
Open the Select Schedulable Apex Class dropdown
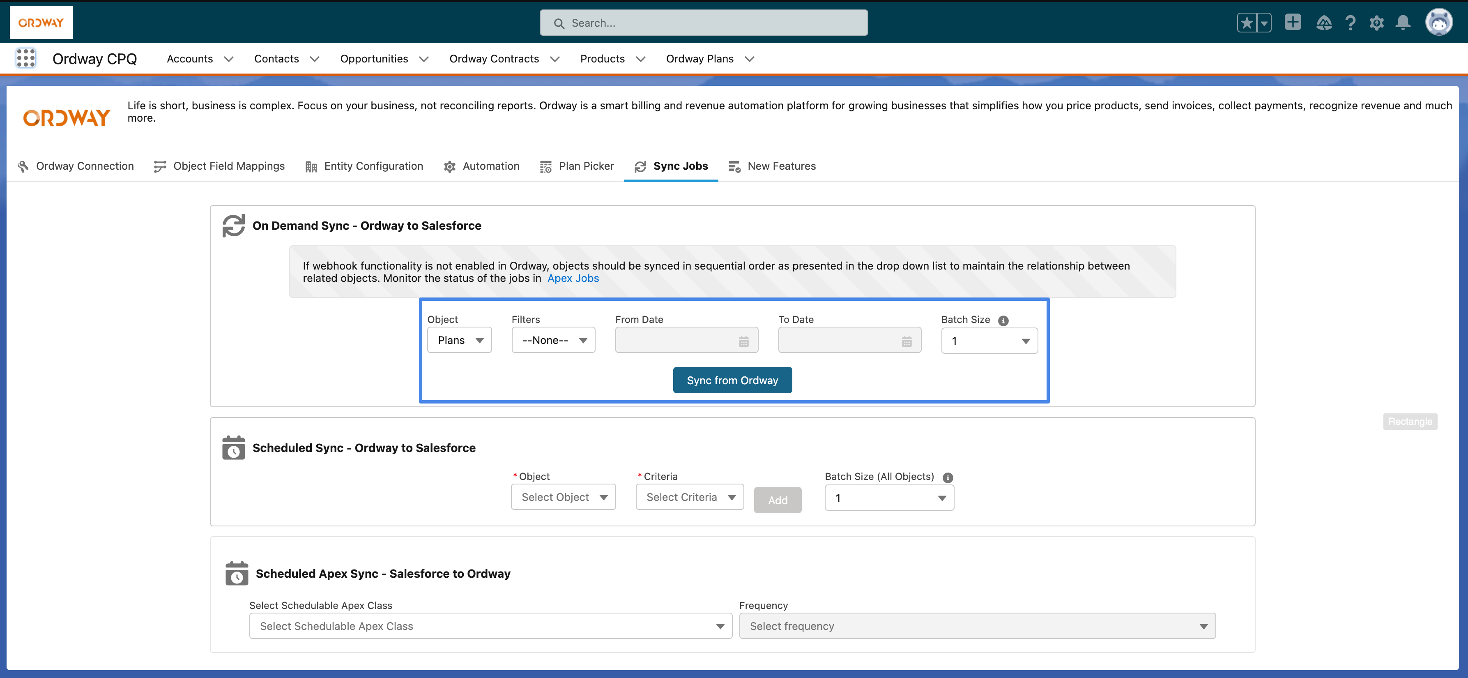tap(490, 625)
